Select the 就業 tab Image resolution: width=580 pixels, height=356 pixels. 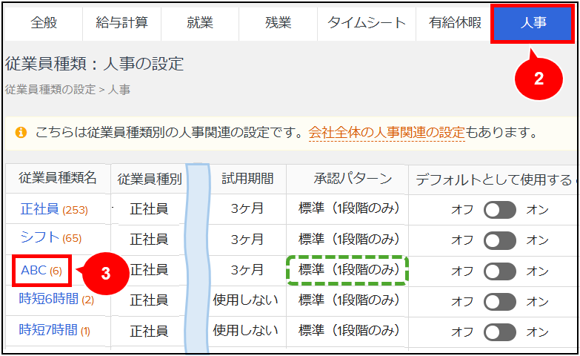pyautogui.click(x=200, y=23)
